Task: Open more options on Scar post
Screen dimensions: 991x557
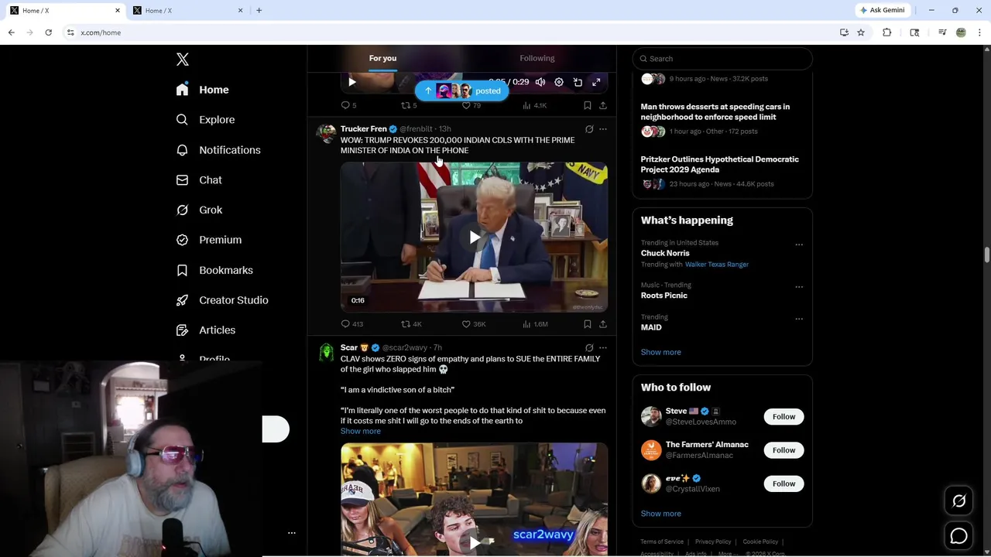Action: click(x=603, y=348)
